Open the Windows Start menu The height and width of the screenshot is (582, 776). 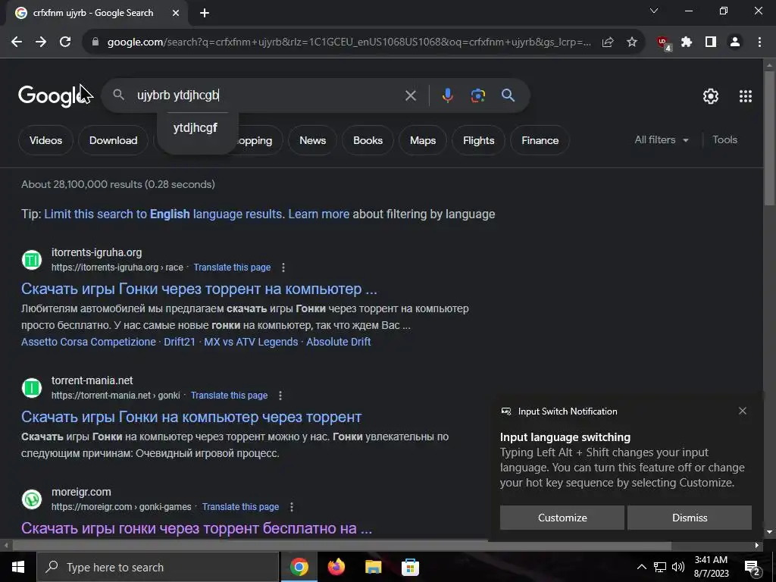coord(18,567)
